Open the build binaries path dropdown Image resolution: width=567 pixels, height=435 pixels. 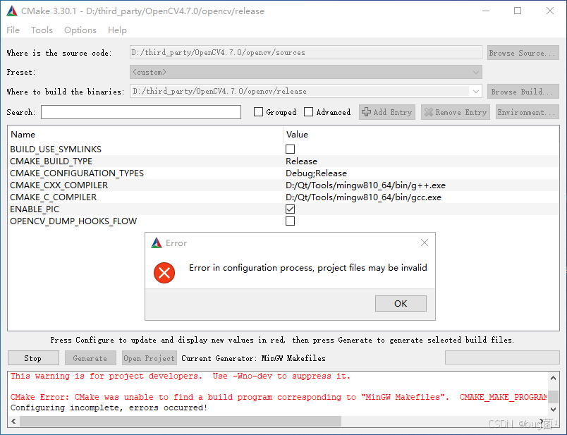tap(475, 91)
